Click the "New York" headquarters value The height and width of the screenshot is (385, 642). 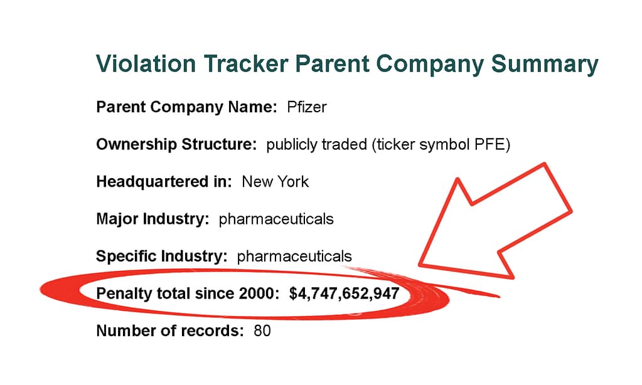[x=276, y=182]
